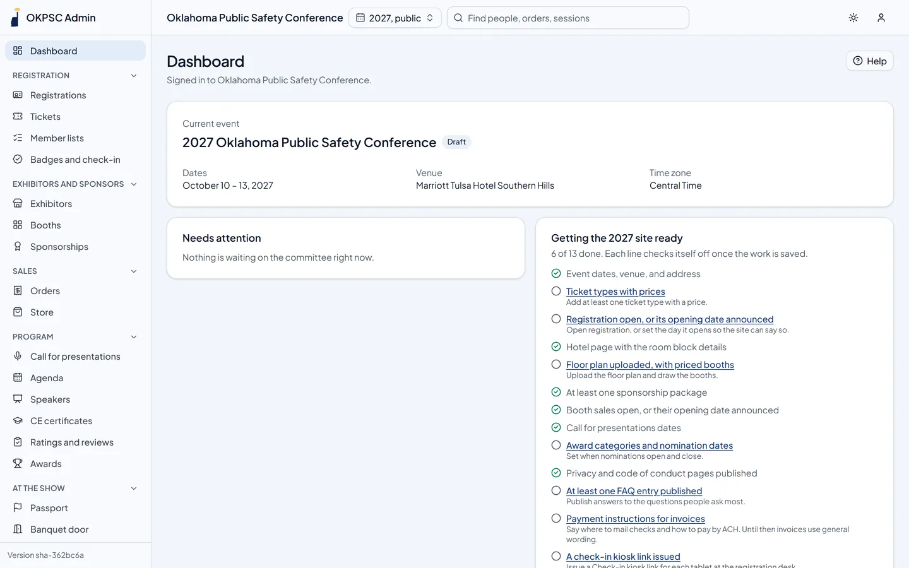Screen dimensions: 909x568
Task: Click the OKPSC Admin logo icon
Action: pos(15,18)
